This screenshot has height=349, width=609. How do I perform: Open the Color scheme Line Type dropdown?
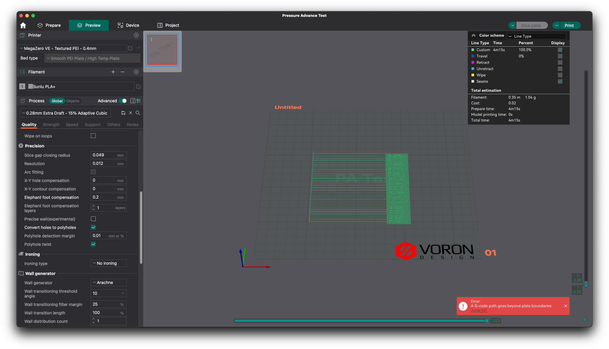pos(536,36)
